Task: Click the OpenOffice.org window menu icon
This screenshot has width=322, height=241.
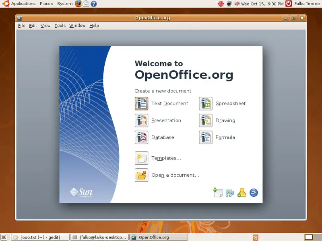Action: pos(19,18)
